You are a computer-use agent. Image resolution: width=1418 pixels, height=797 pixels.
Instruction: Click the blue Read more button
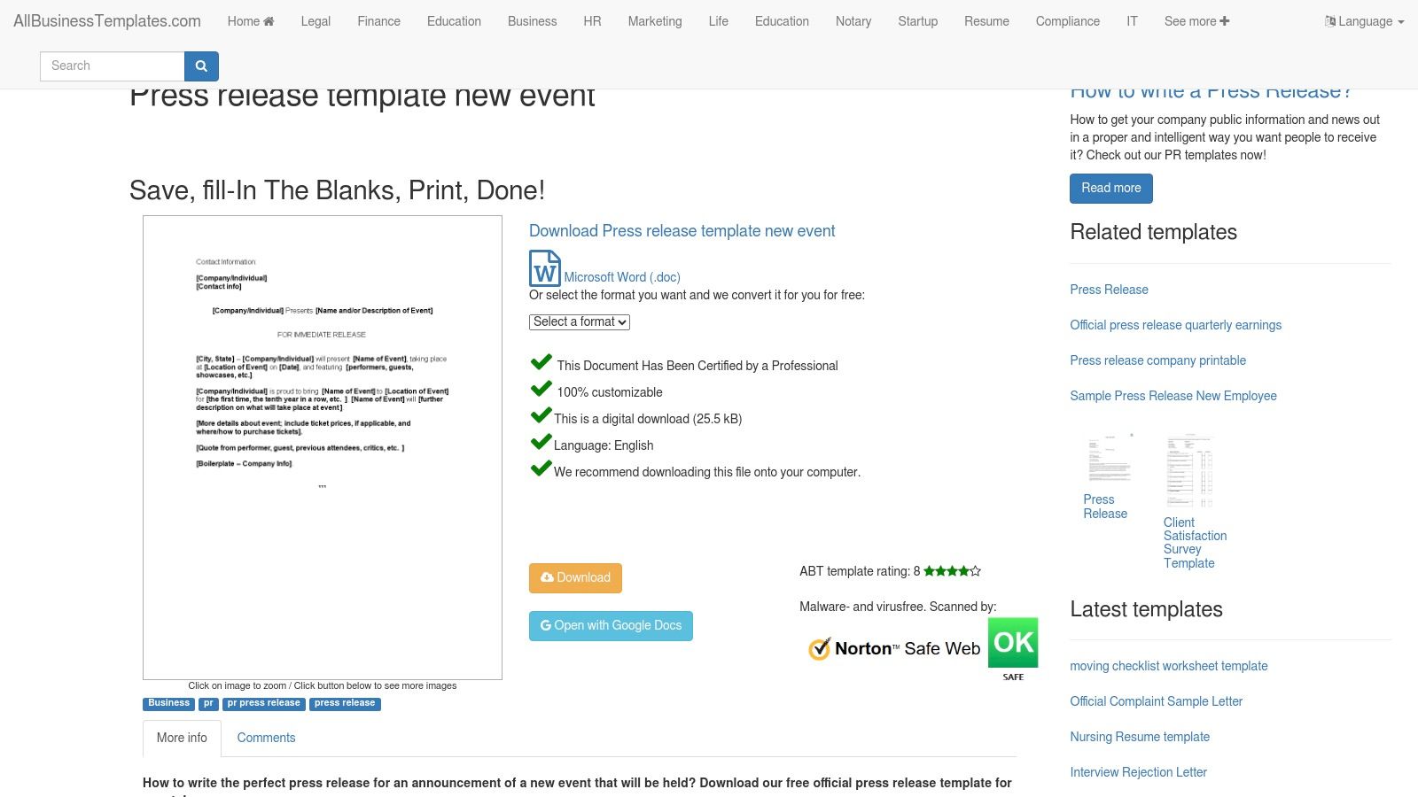[1110, 188]
